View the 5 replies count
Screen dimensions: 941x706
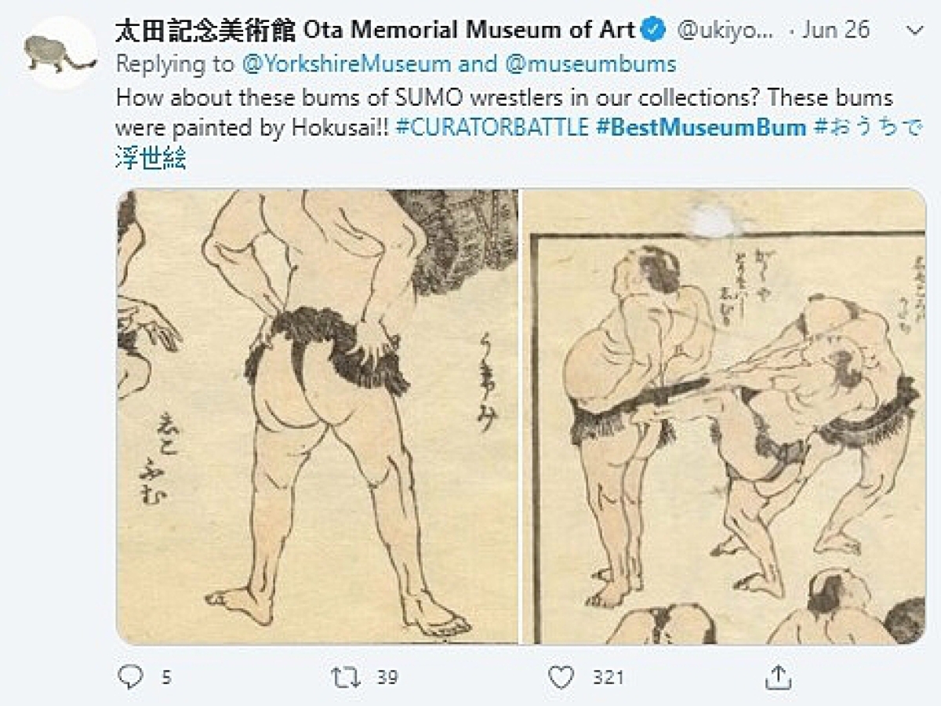click(x=166, y=676)
